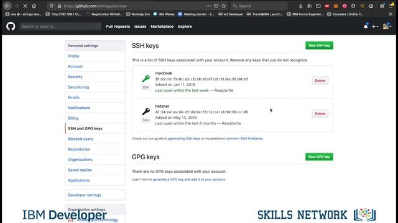Screen dimensions: 398x223
Task: Focus the GitHub 'Search or jump to' field
Action: [x=60, y=26]
